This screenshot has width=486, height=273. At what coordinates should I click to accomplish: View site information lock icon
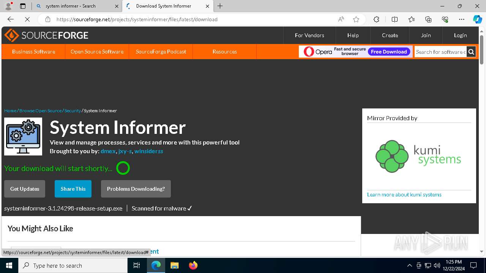click(47, 19)
